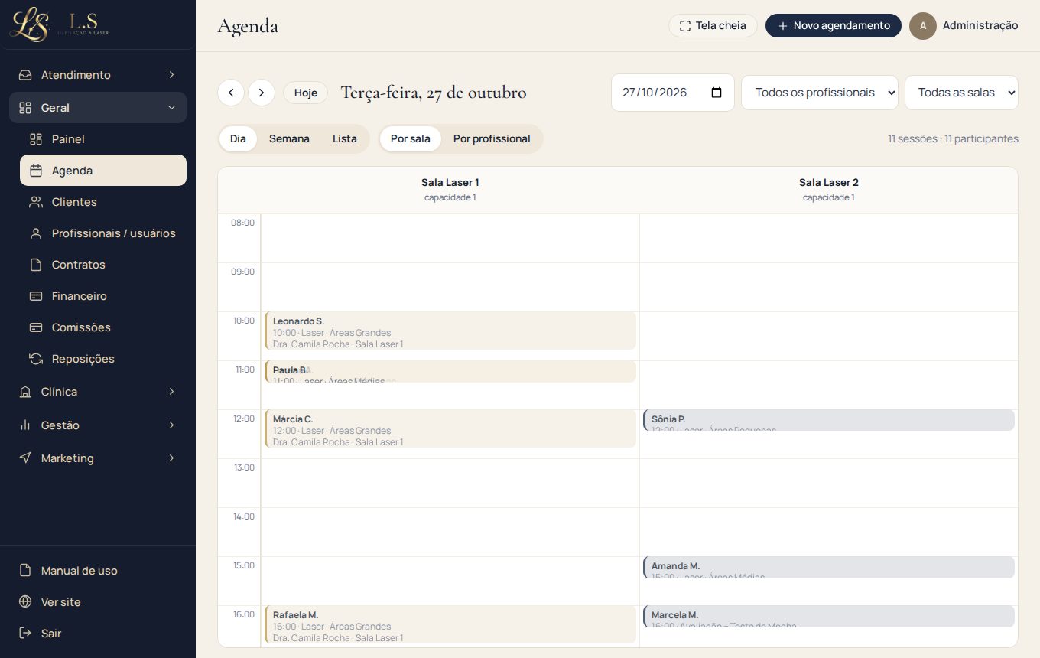
Task: Collapse the Geral menu section
Action: pos(98,108)
